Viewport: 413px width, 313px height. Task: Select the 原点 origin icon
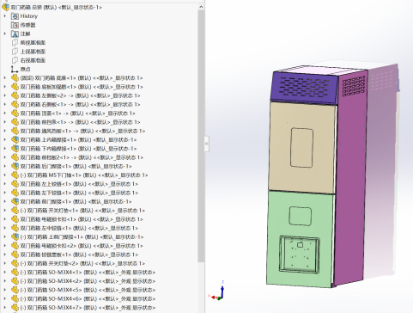pos(15,70)
